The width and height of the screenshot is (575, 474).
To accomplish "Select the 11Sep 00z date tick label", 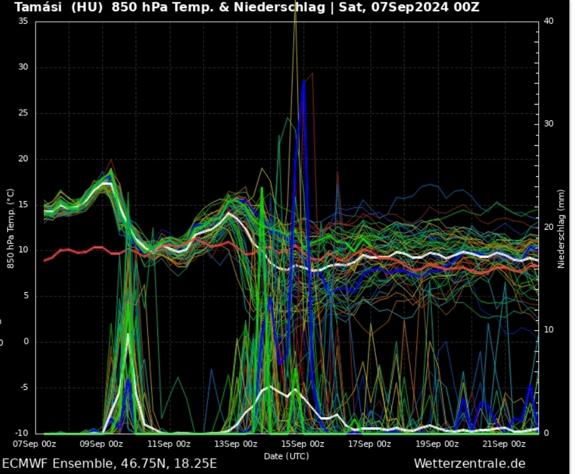I will pyautogui.click(x=168, y=444).
